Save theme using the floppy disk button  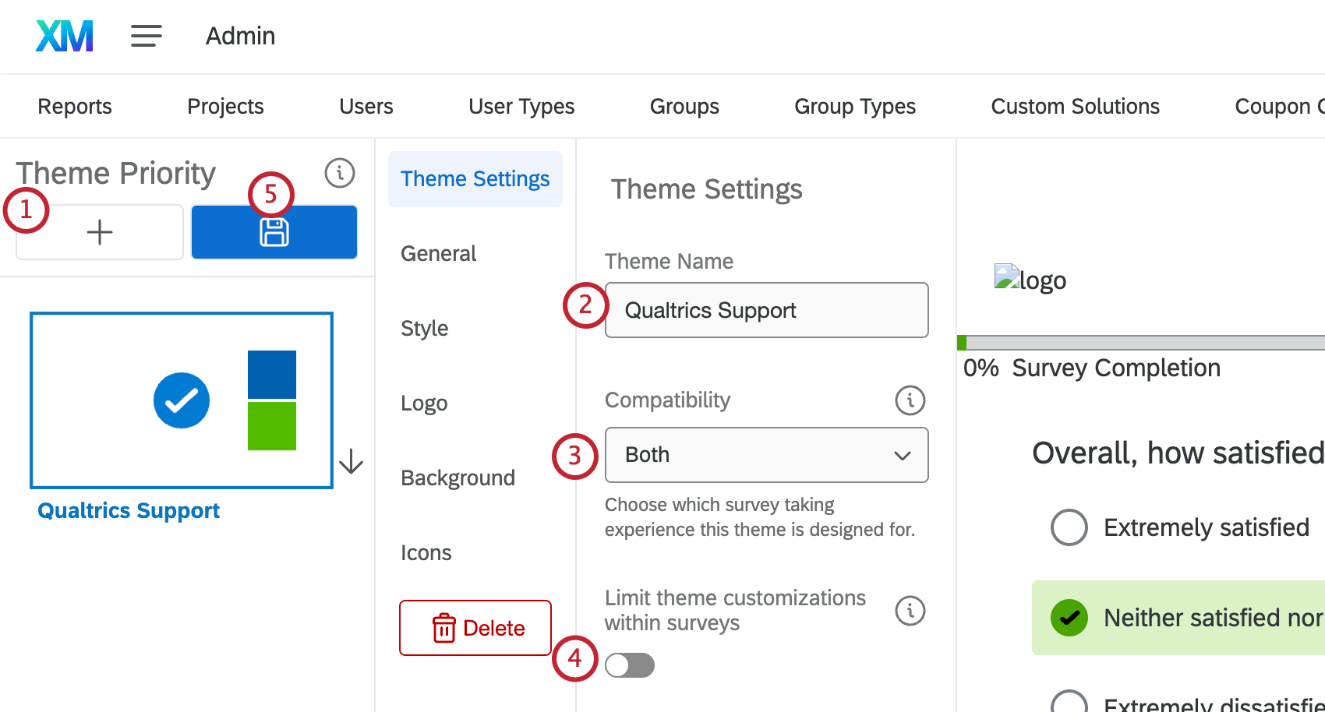tap(274, 232)
